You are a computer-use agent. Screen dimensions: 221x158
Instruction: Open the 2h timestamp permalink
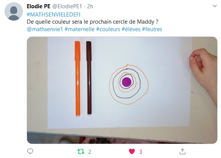[90, 6]
